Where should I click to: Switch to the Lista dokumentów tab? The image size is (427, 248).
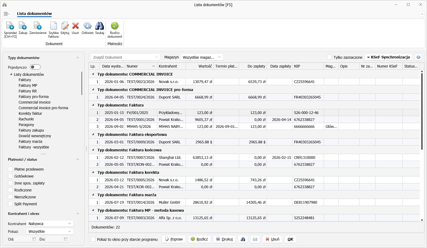[x=34, y=14]
